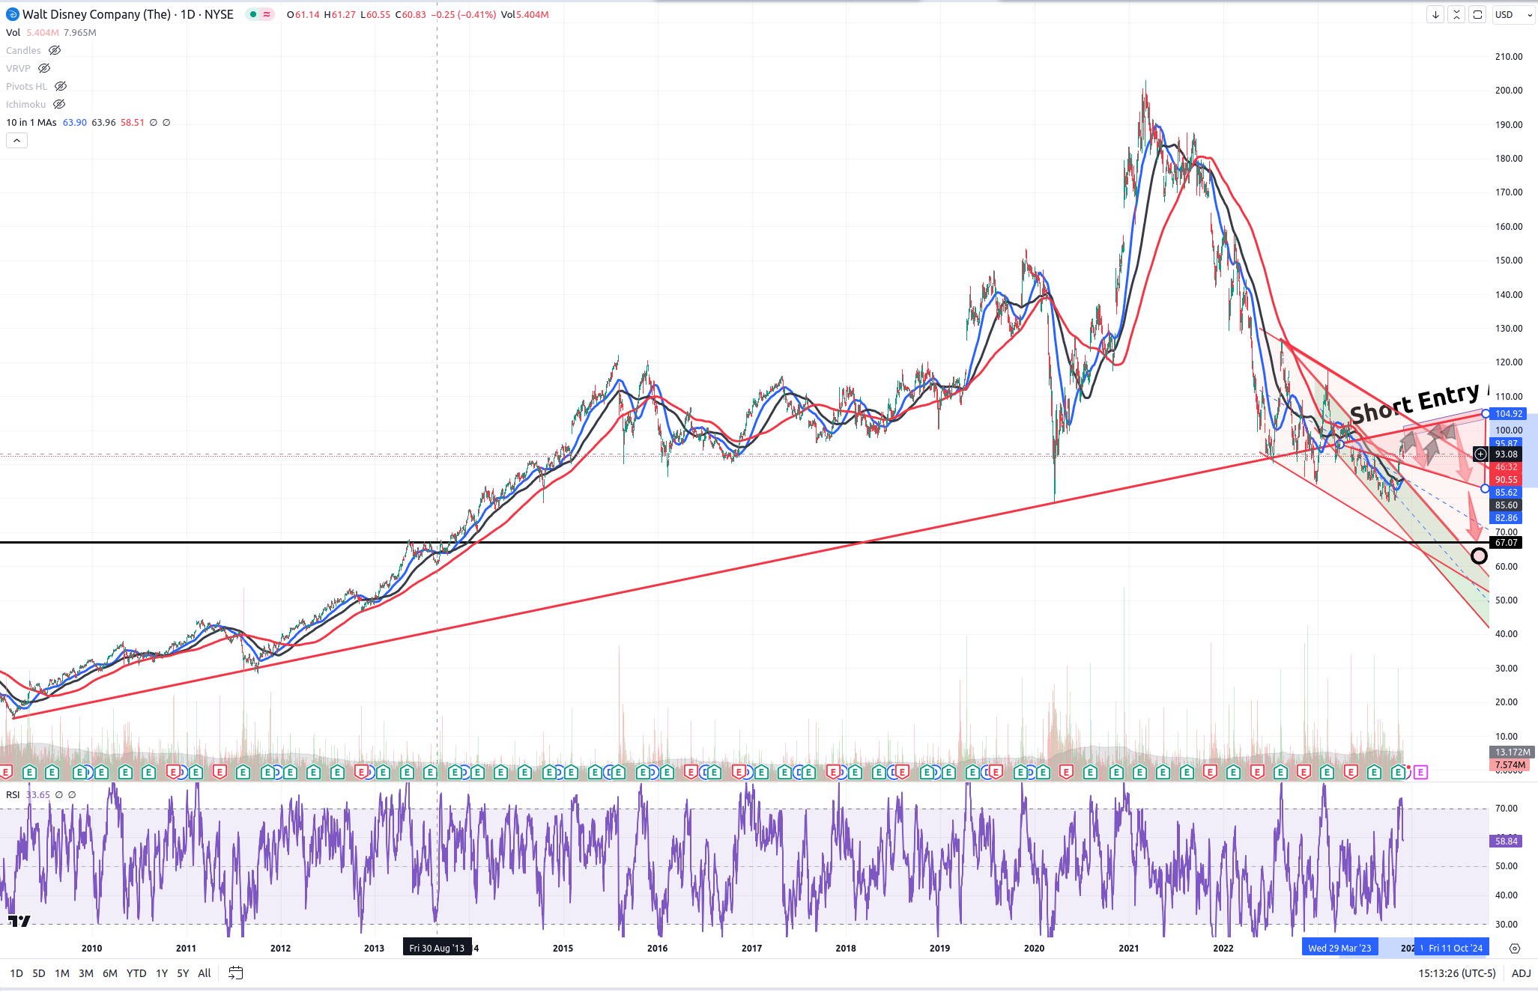Open the Go to date calendar icon

235,973
